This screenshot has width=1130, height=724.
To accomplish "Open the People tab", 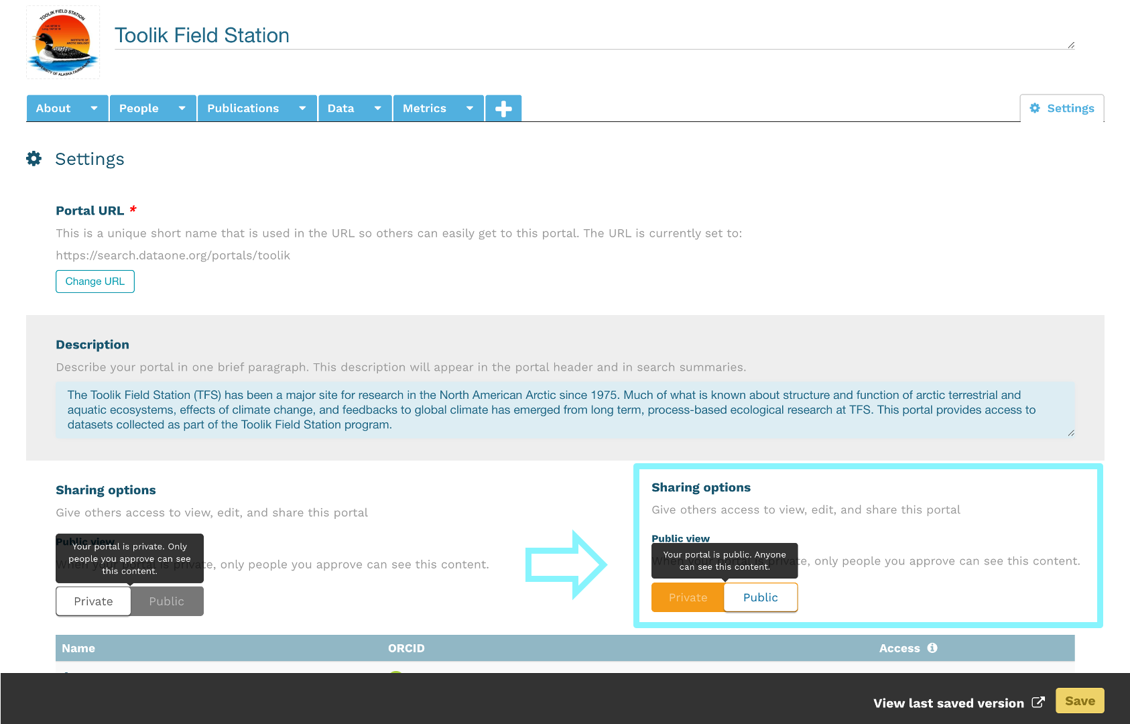I will point(139,108).
